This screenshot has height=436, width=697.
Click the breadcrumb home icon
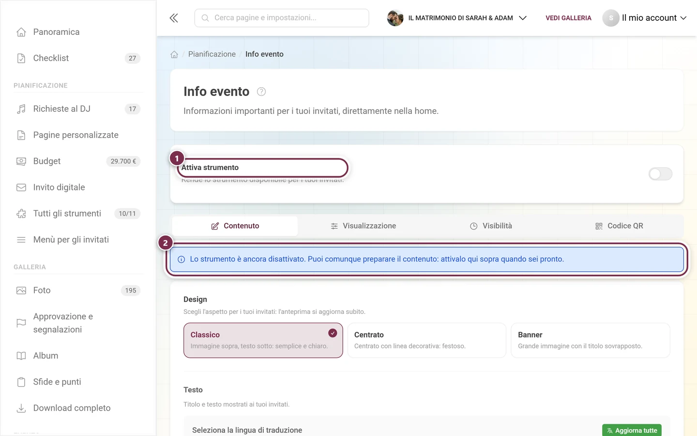click(174, 54)
